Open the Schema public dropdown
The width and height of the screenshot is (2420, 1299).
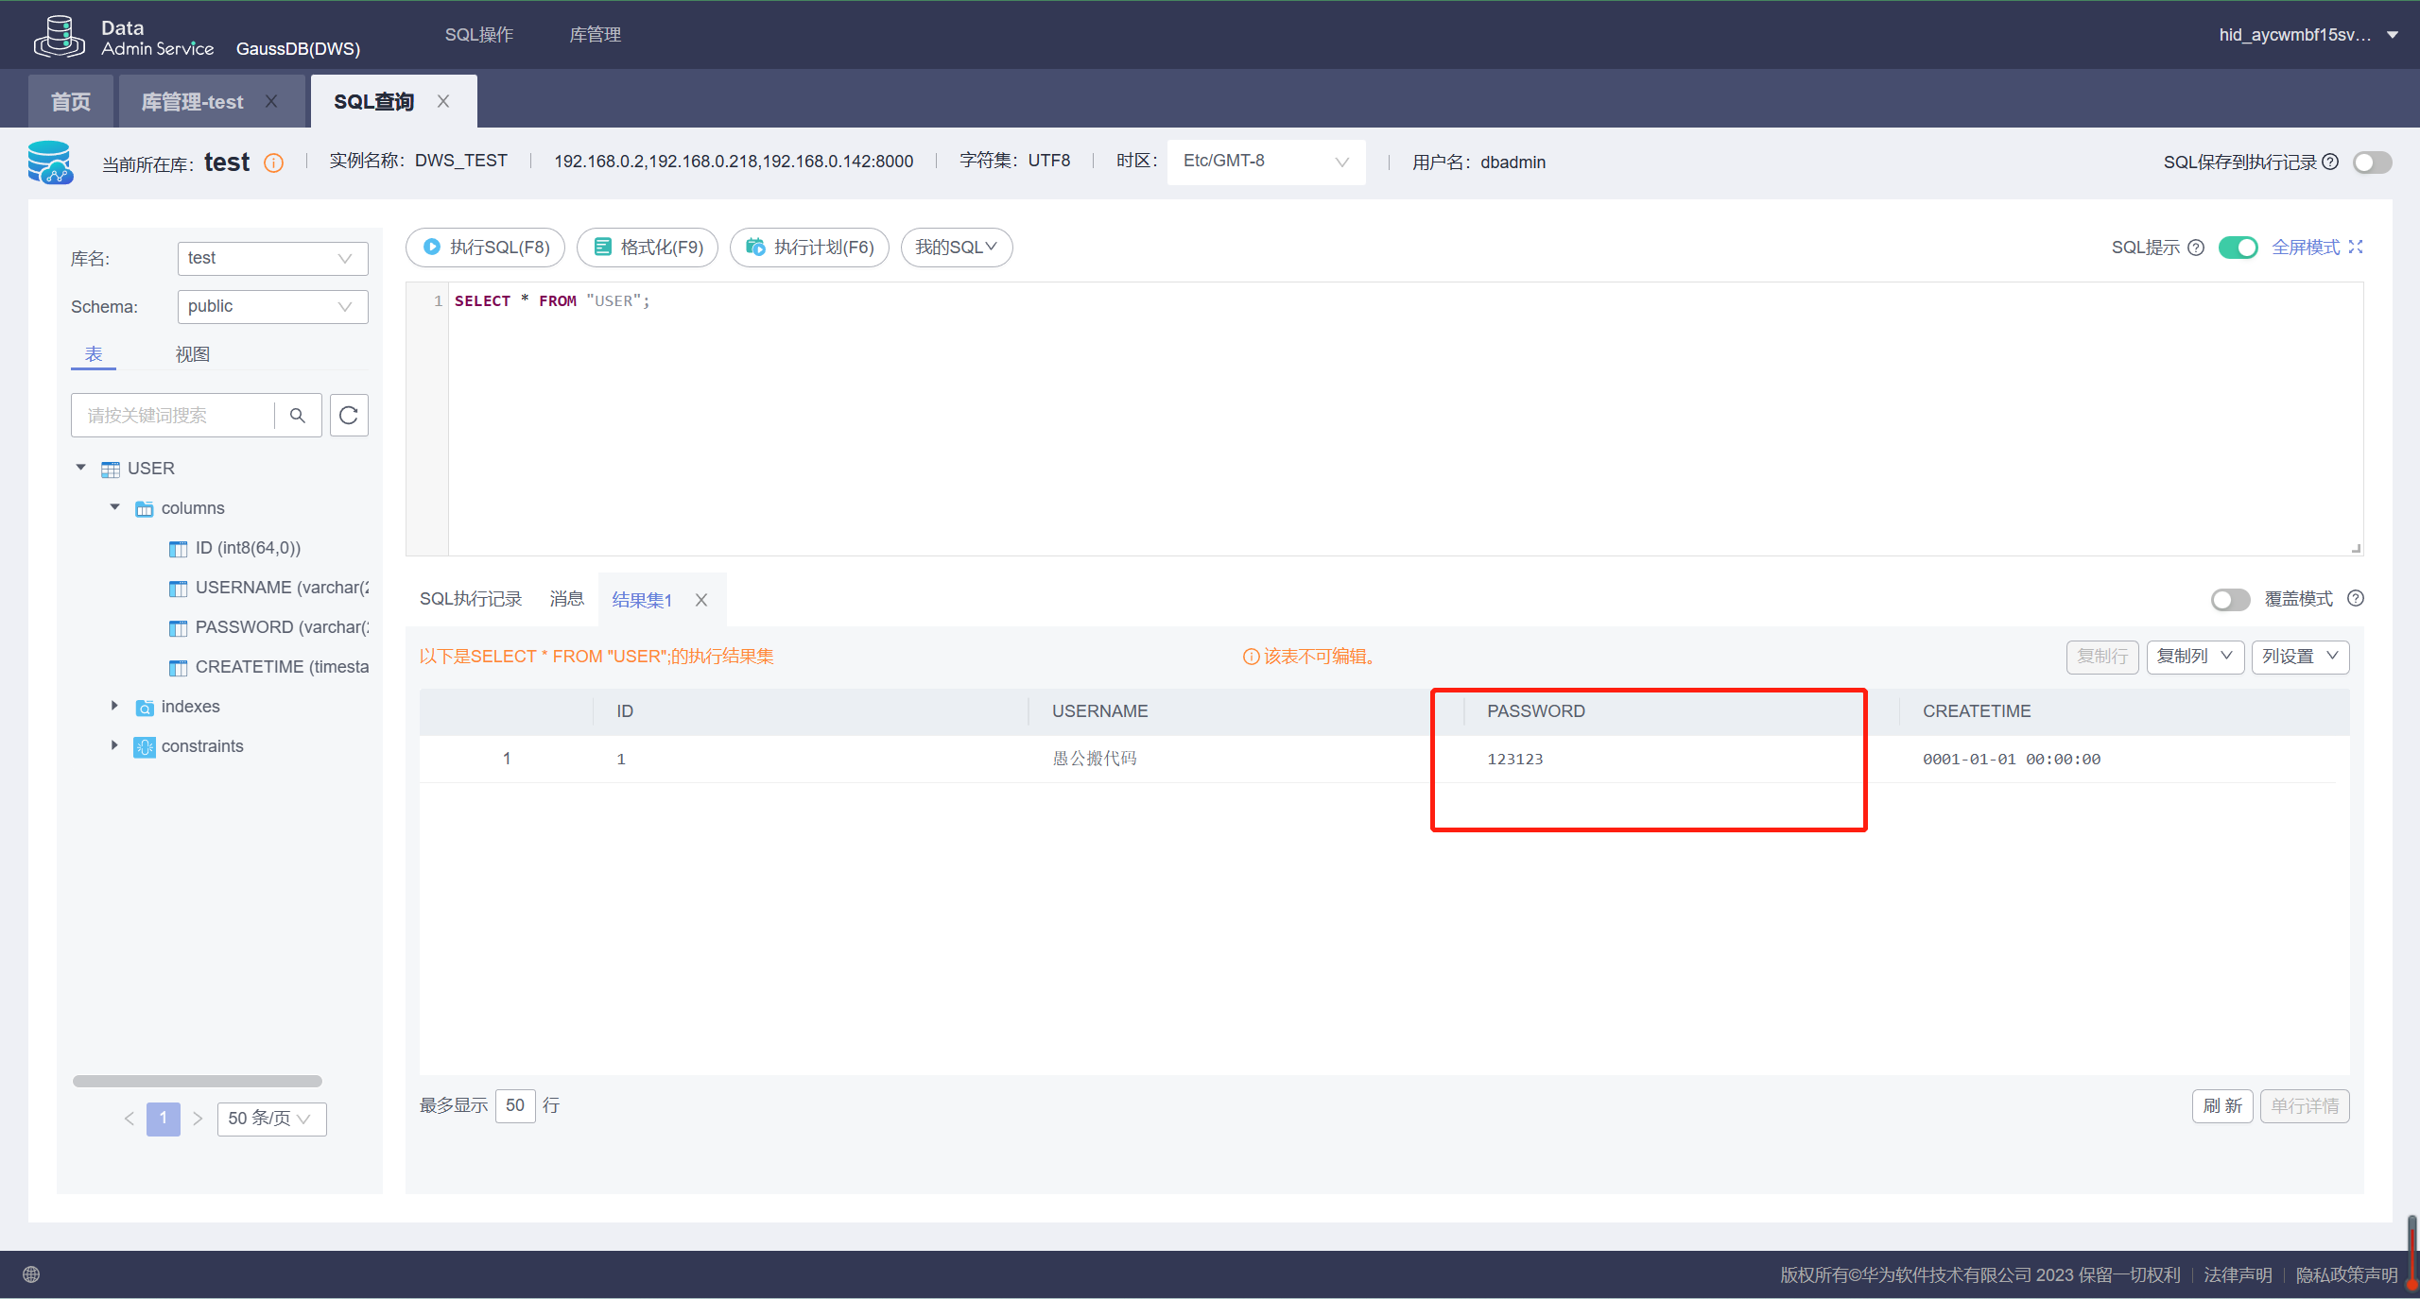pyautogui.click(x=272, y=306)
